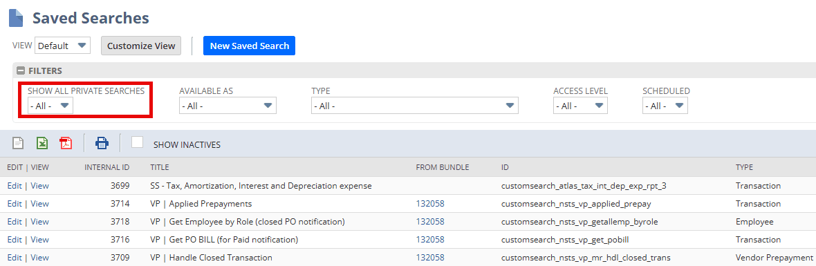Viewport: 816px width, 266px height.
Task: Click ID customsearch_nsts_vp_mr_hdl_closed_trans
Action: pos(586,258)
